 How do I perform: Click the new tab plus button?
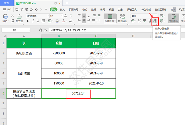[67, 3]
